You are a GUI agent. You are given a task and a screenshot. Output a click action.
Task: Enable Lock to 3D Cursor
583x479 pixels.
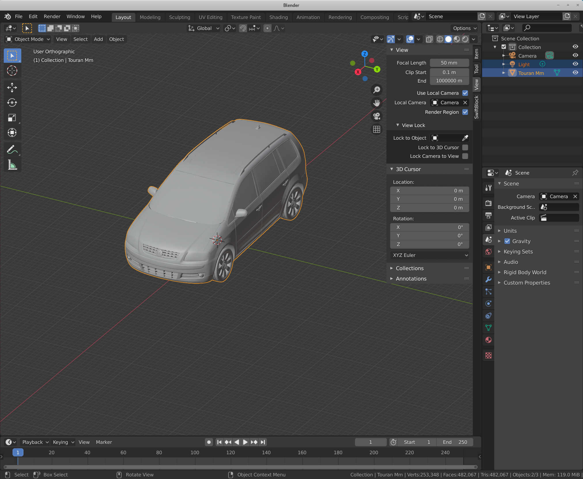(465, 147)
